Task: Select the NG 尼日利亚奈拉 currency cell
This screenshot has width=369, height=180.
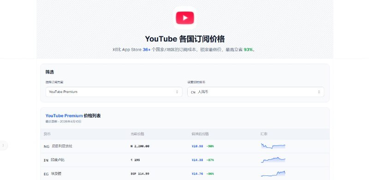Action: 58,146
